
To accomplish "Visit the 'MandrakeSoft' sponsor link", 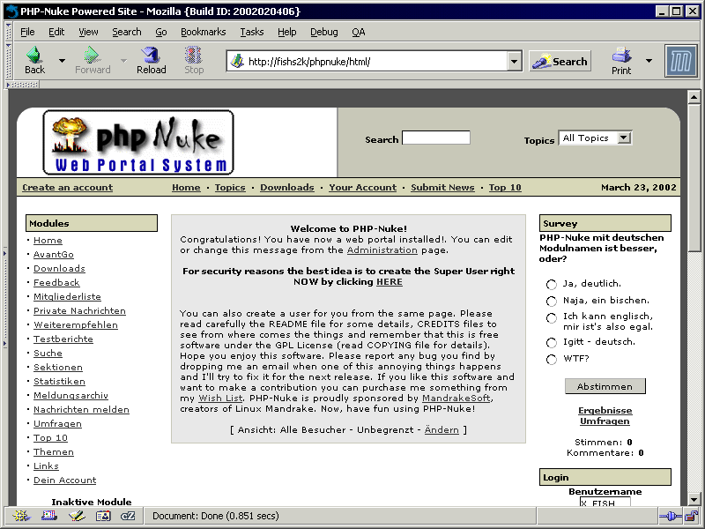I will 456,399.
